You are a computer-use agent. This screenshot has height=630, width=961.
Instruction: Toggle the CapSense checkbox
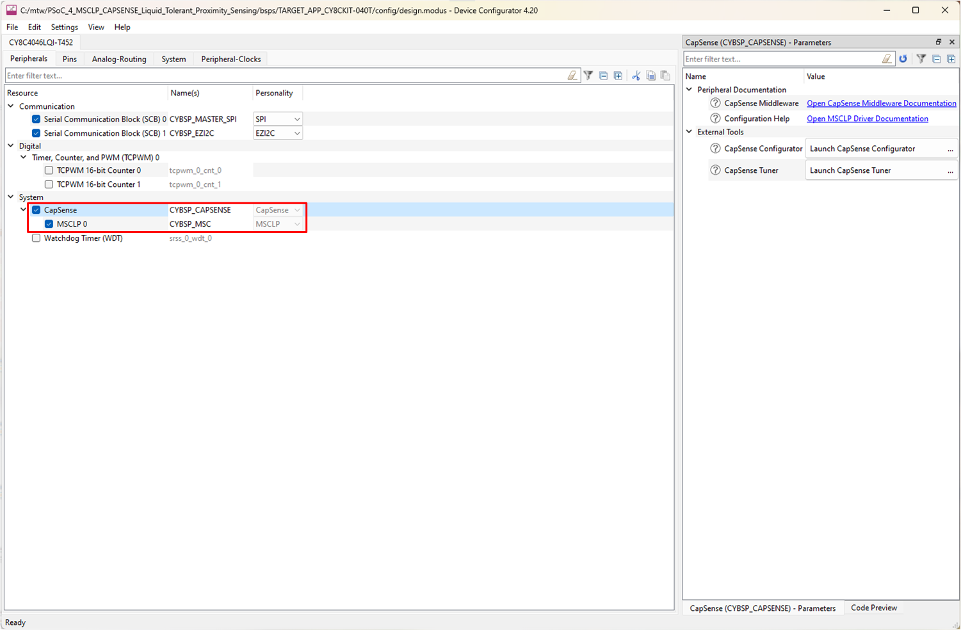(x=36, y=210)
